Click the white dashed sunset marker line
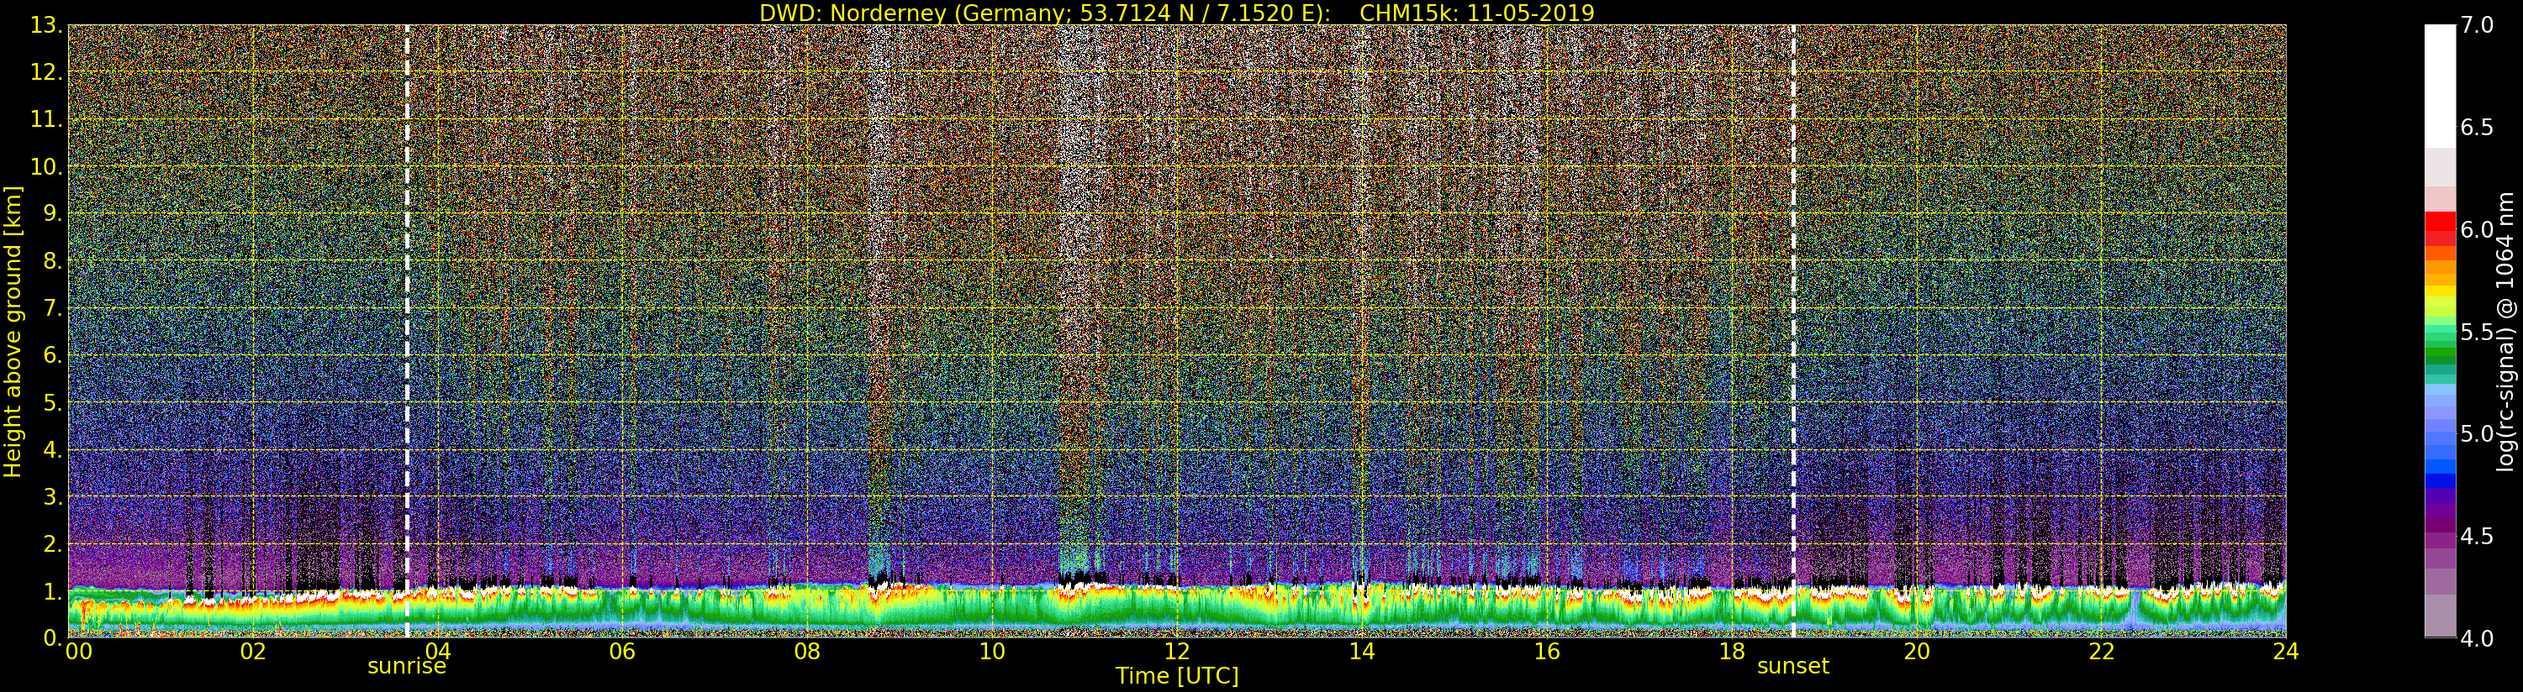Viewport: 2523px width, 692px height. click(x=1793, y=331)
